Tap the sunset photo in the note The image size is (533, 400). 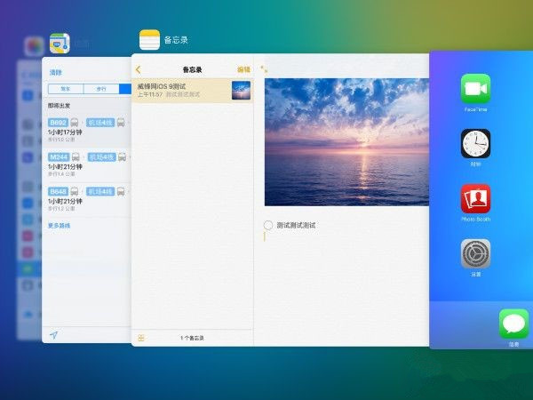[x=346, y=142]
